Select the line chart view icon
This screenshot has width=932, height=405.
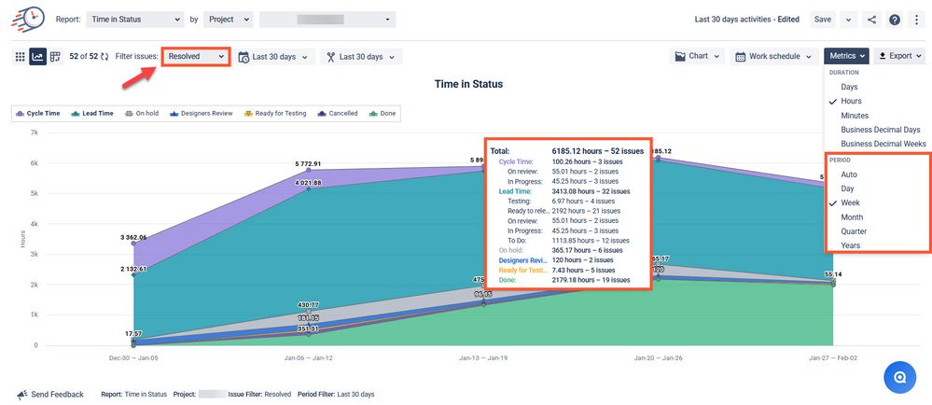point(38,57)
